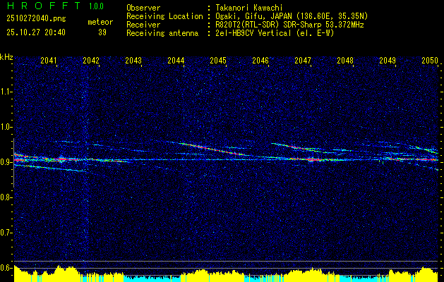444x282 pixels.
Task: Click the 0.7 frequency axis label
Action: [6, 233]
